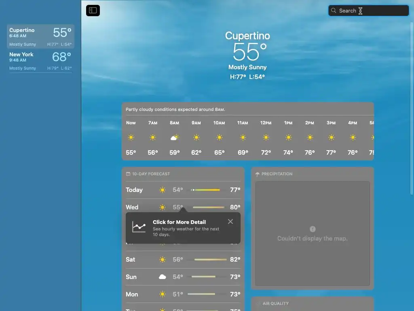This screenshot has height=311, width=414.
Task: Click the 72° hourly temperature at 12PM
Action: pos(266,153)
